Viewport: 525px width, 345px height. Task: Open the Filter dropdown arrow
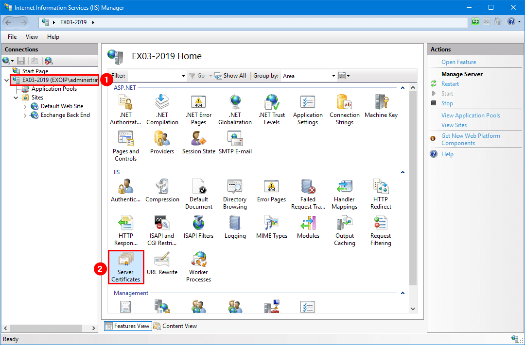pyautogui.click(x=183, y=76)
